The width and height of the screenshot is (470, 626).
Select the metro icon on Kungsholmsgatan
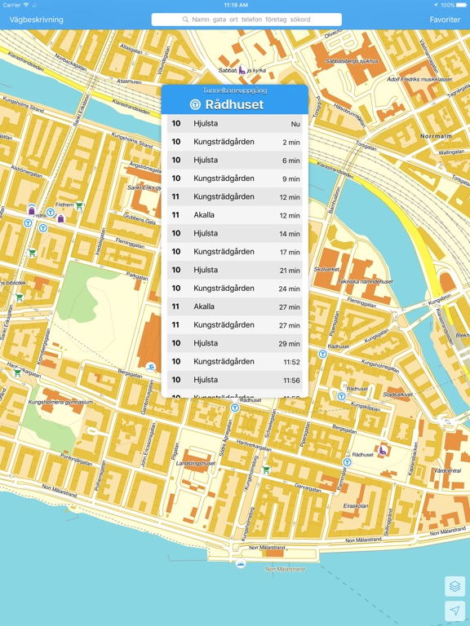click(322, 354)
